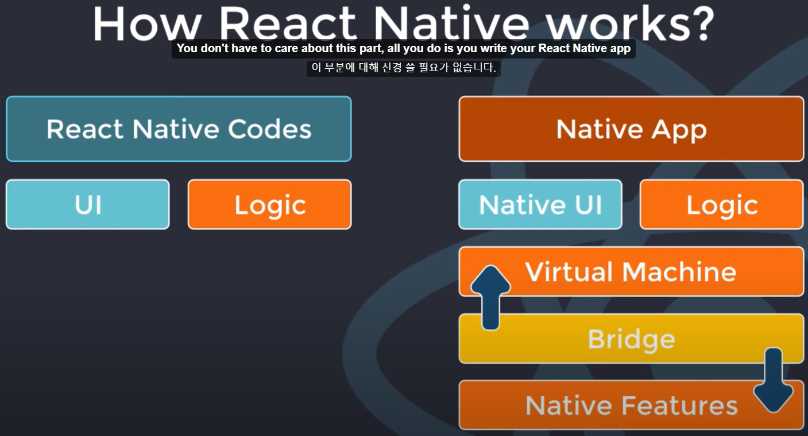The height and width of the screenshot is (436, 808).
Task: Select the Logic box beside Native UI
Action: (x=722, y=204)
